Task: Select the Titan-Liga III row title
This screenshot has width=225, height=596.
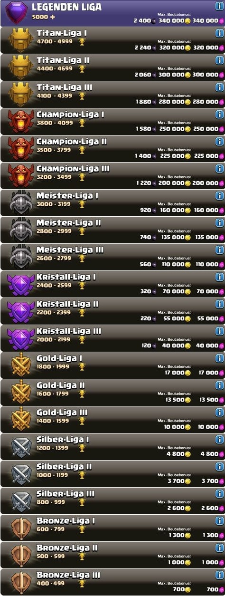Action: [64, 87]
